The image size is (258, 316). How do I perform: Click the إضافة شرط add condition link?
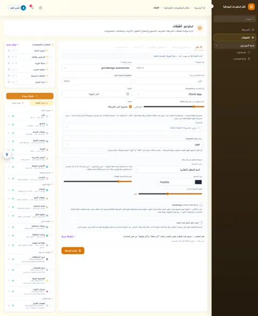(x=68, y=236)
